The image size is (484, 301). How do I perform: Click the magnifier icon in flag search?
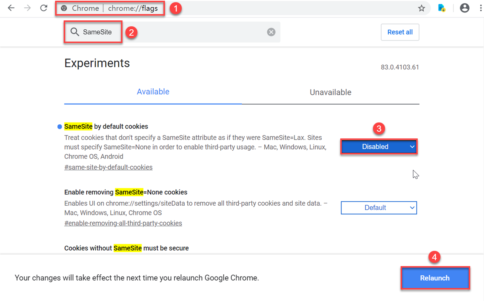pyautogui.click(x=75, y=32)
